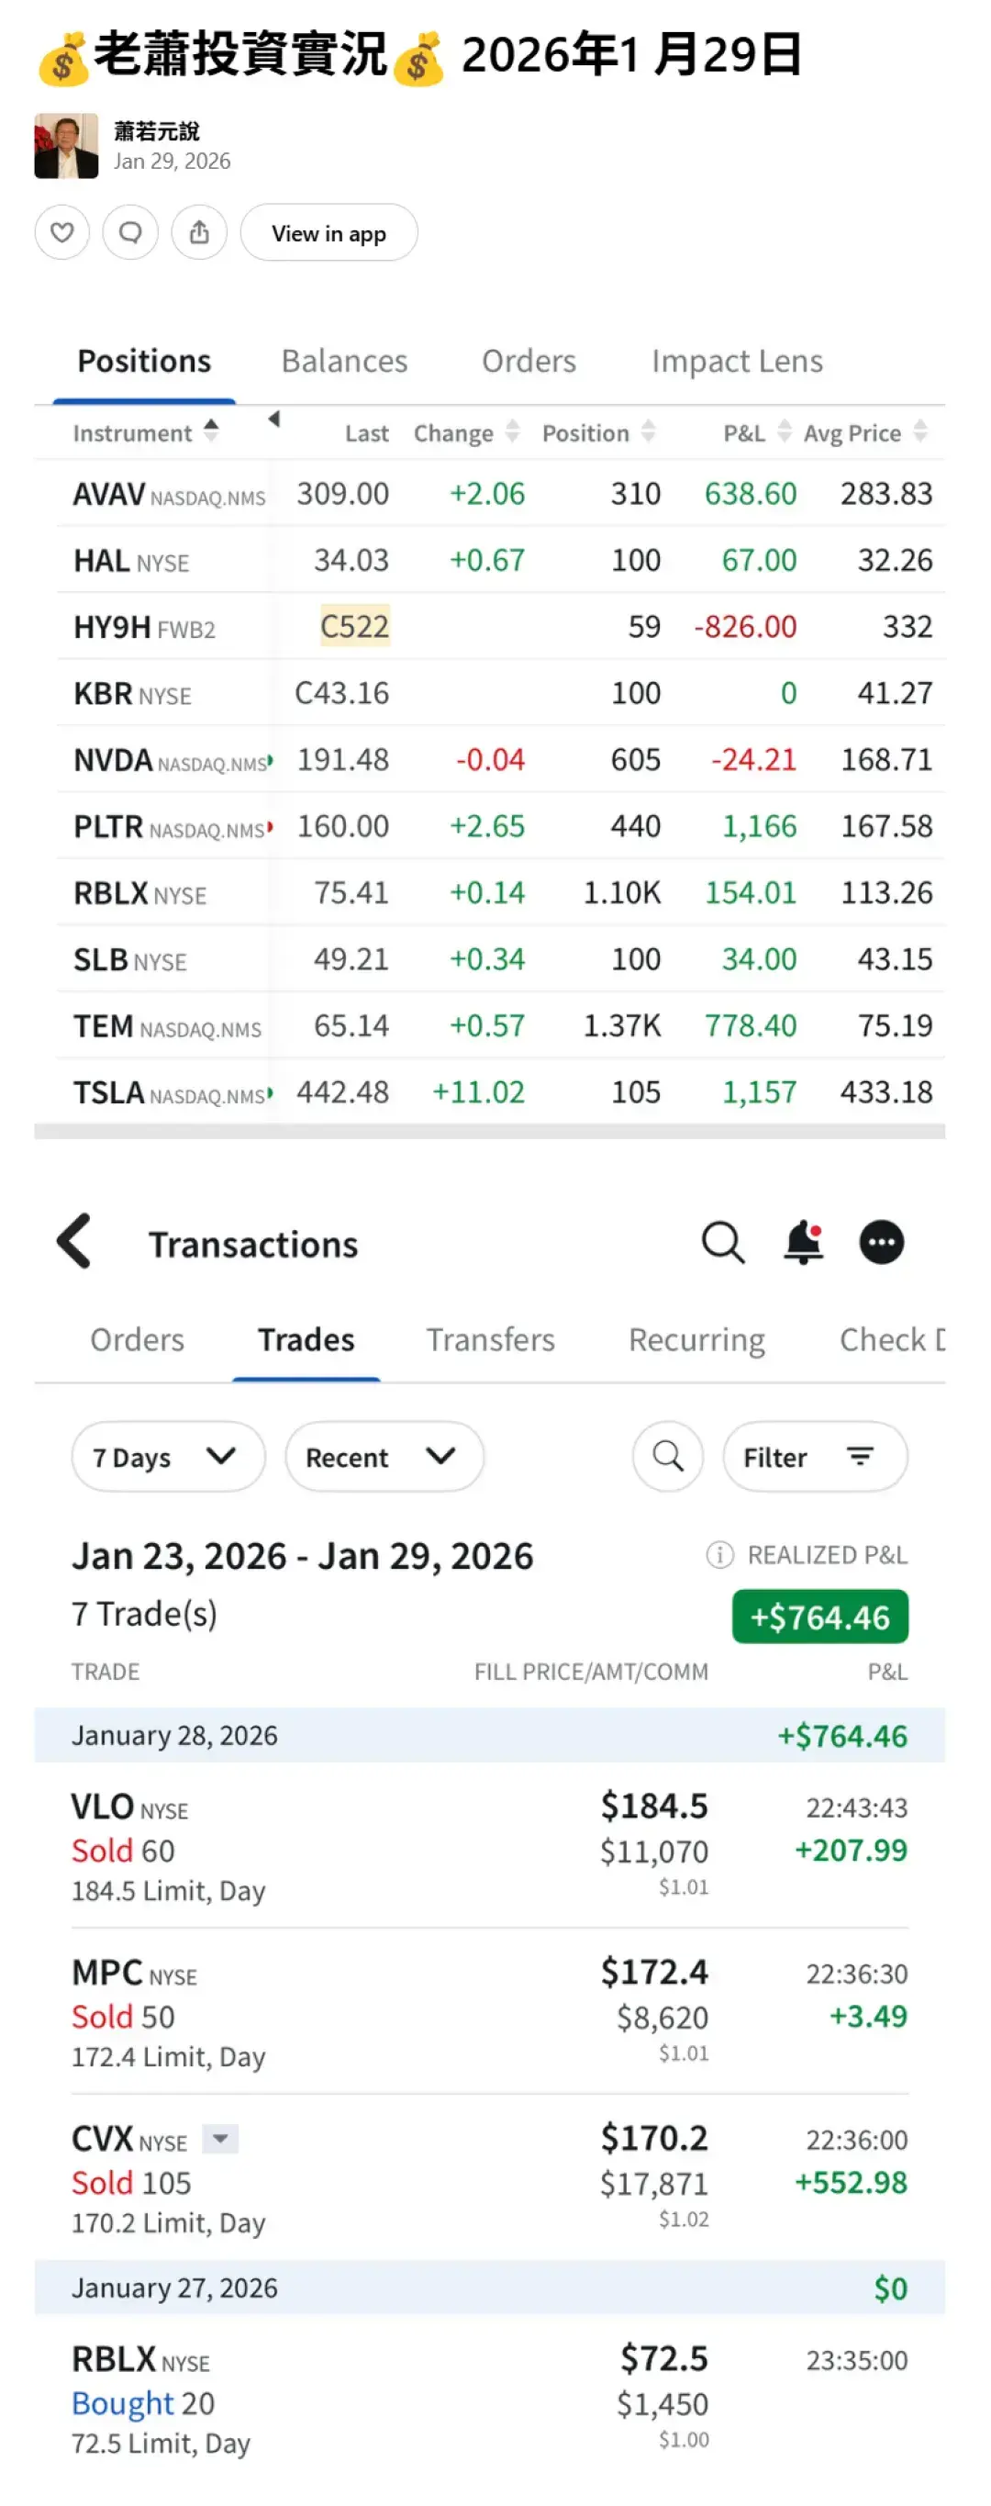The image size is (991, 2506).
Task: Like the post with the heart icon
Action: tap(62, 233)
